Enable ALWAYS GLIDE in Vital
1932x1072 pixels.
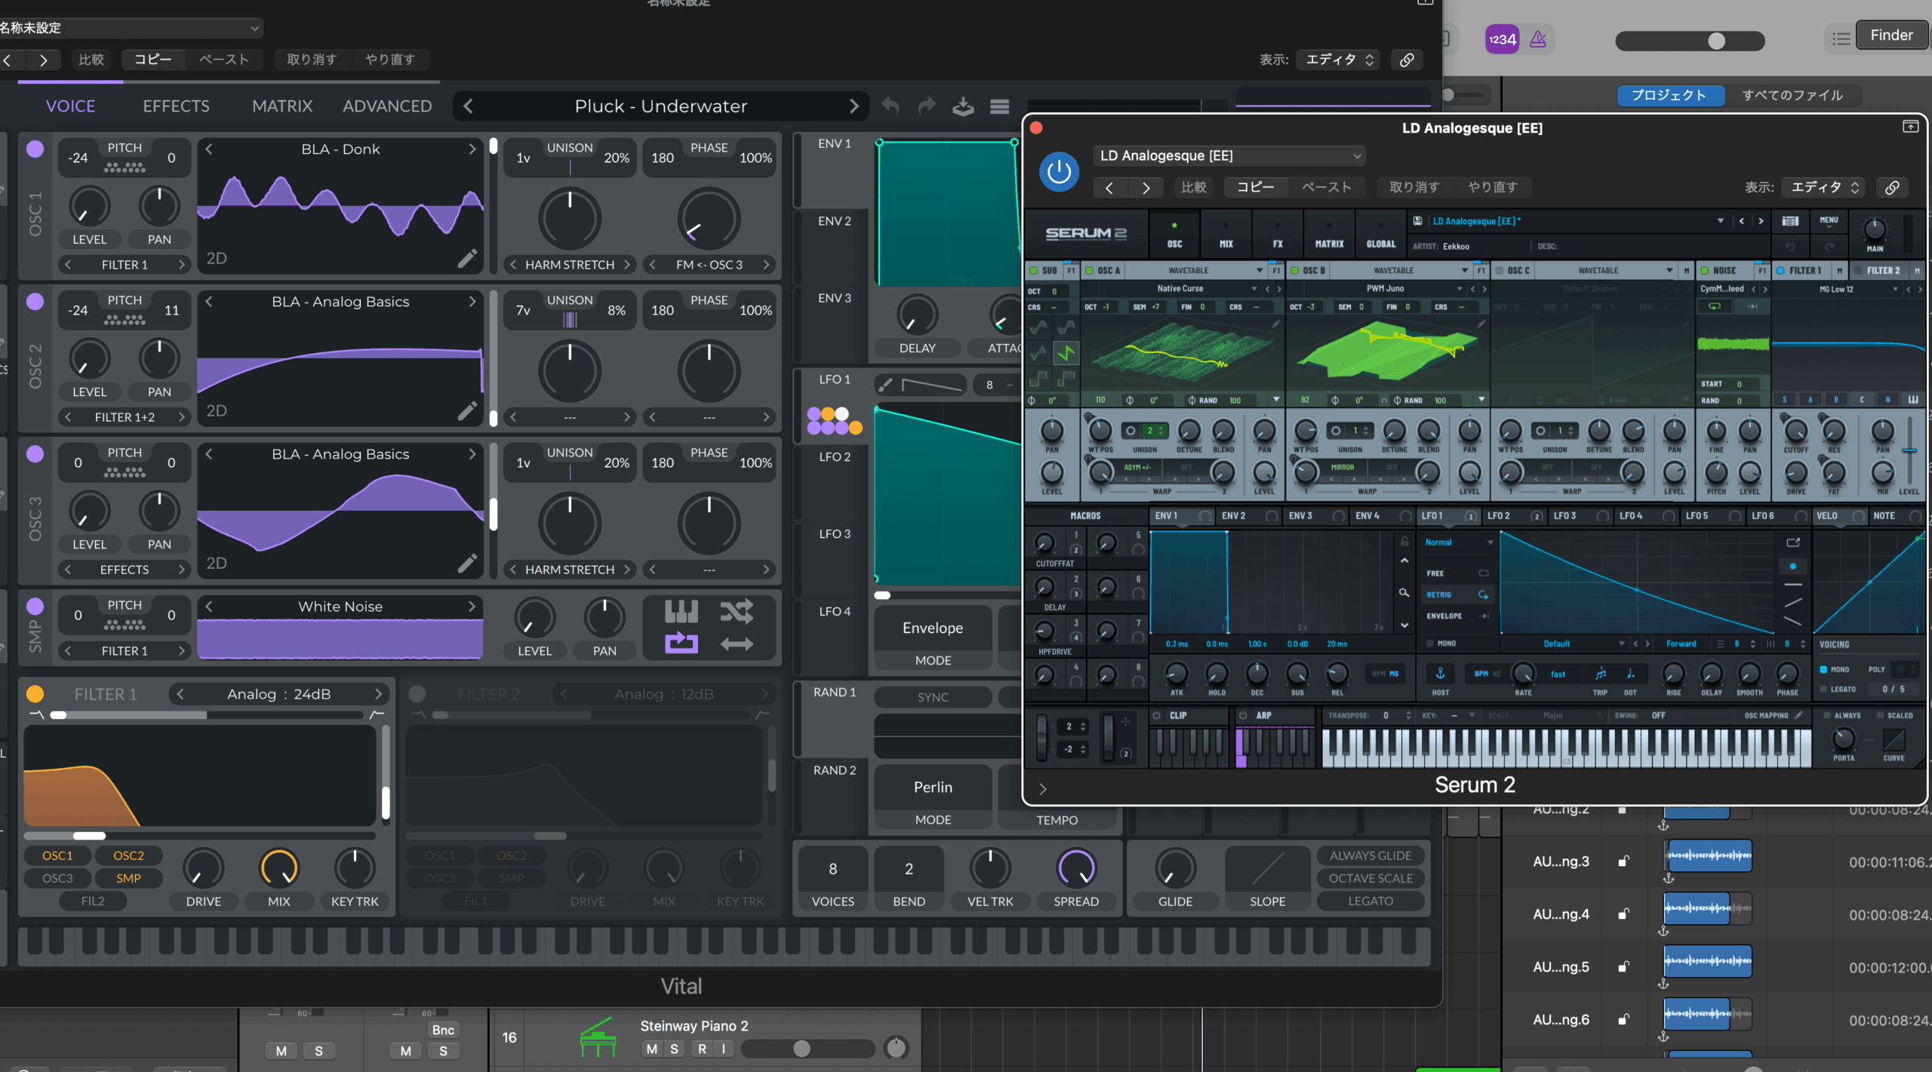point(1371,855)
